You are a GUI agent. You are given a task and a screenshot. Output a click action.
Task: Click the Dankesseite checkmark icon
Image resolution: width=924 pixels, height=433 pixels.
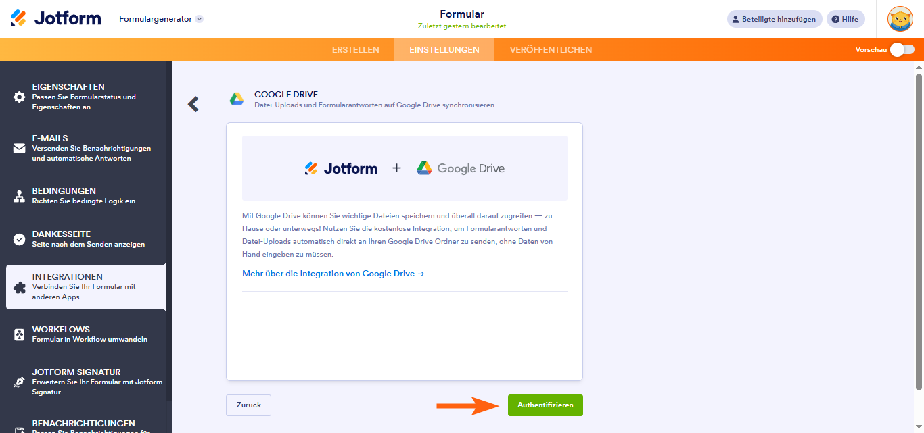tap(20, 239)
